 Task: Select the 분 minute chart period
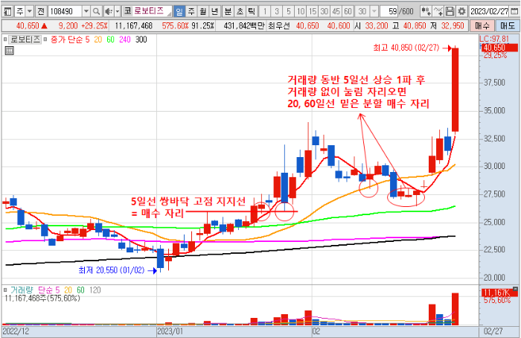[228, 12]
